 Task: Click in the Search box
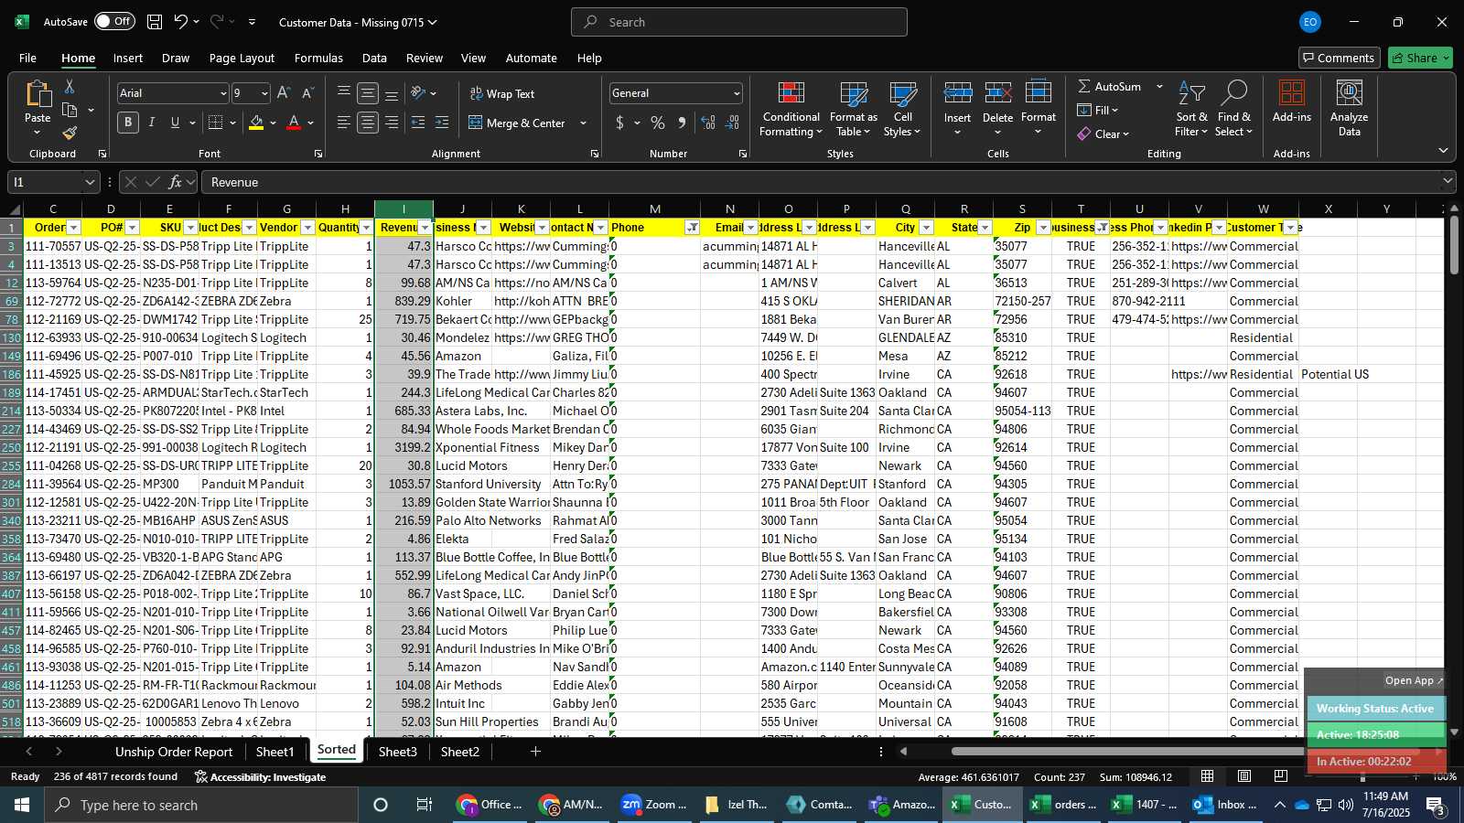739,22
